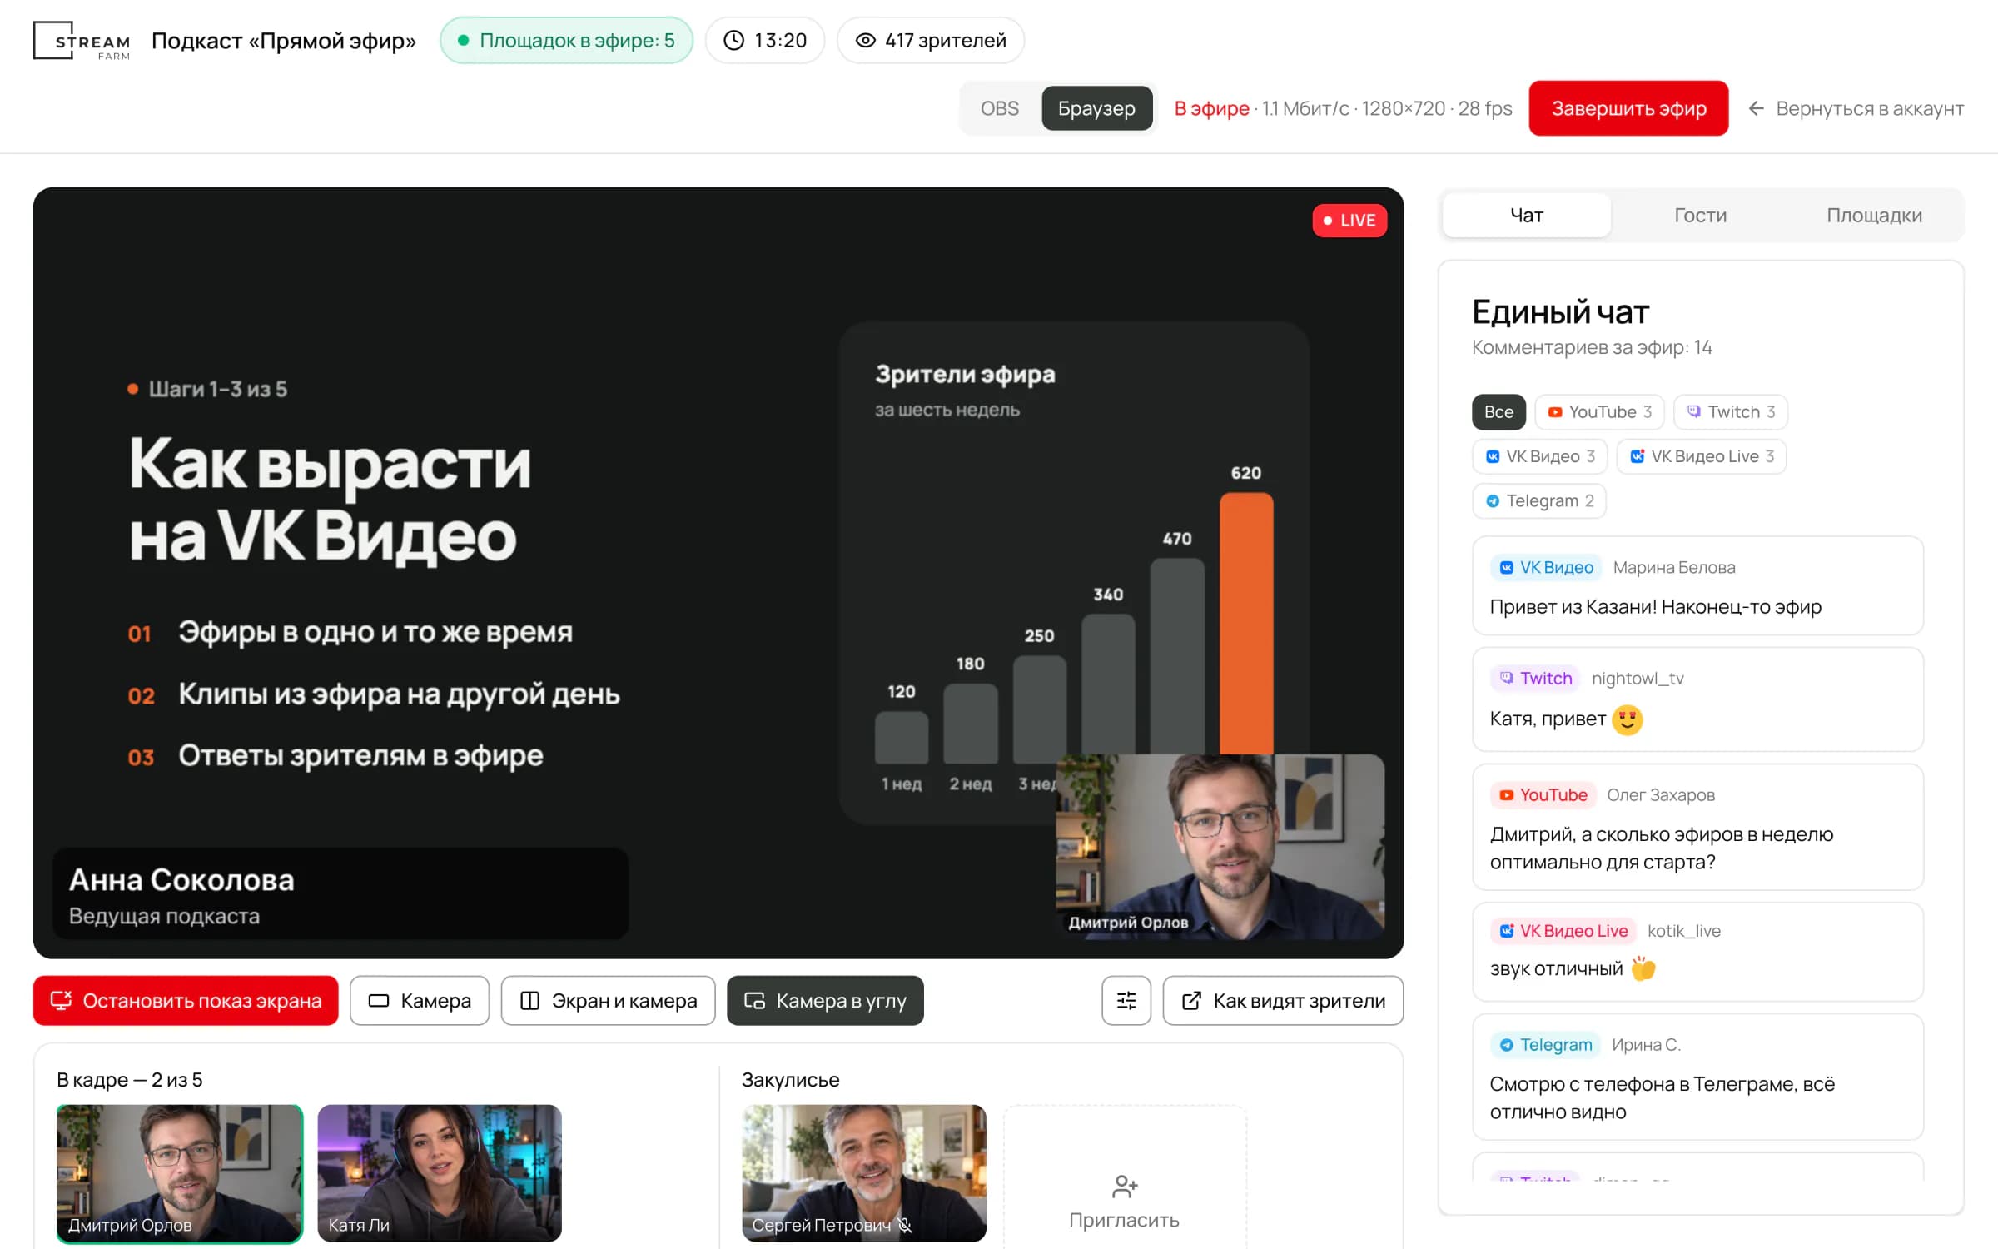
Task: Click the VK Видео tag on Марина Белова's message
Action: 1546,568
